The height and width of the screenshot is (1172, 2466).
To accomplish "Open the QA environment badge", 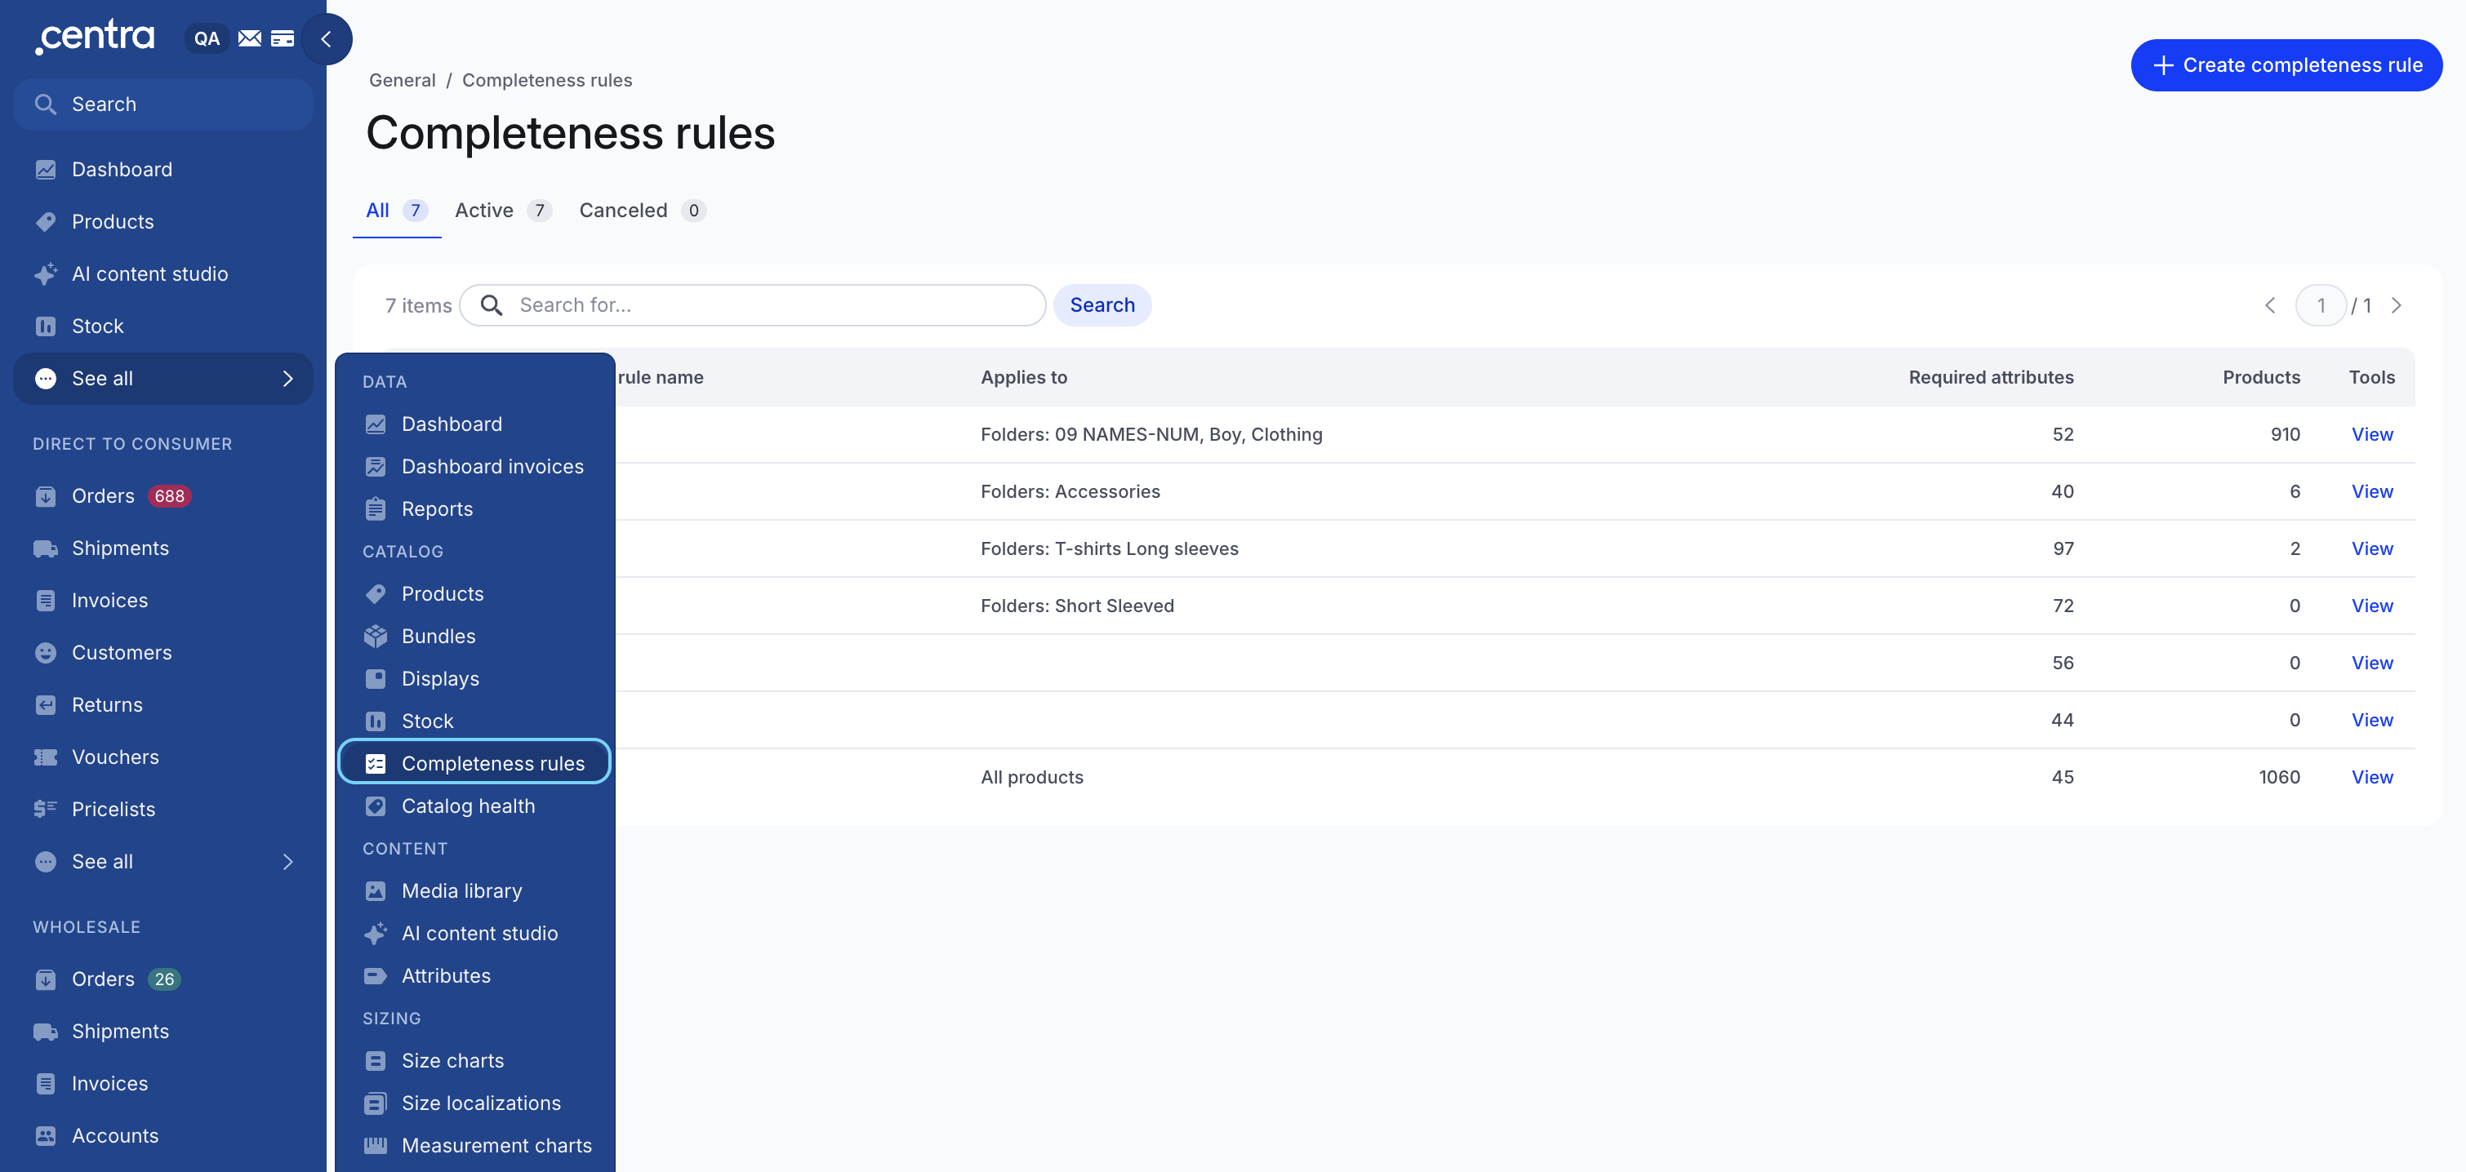I will tap(207, 38).
